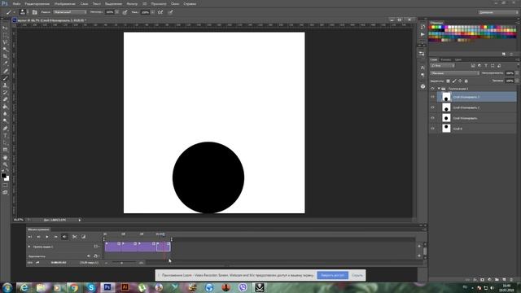The height and width of the screenshot is (293, 521).
Task: Collapse the Группа видео 1 group arrow in Layers
Action: pyautogui.click(x=439, y=89)
